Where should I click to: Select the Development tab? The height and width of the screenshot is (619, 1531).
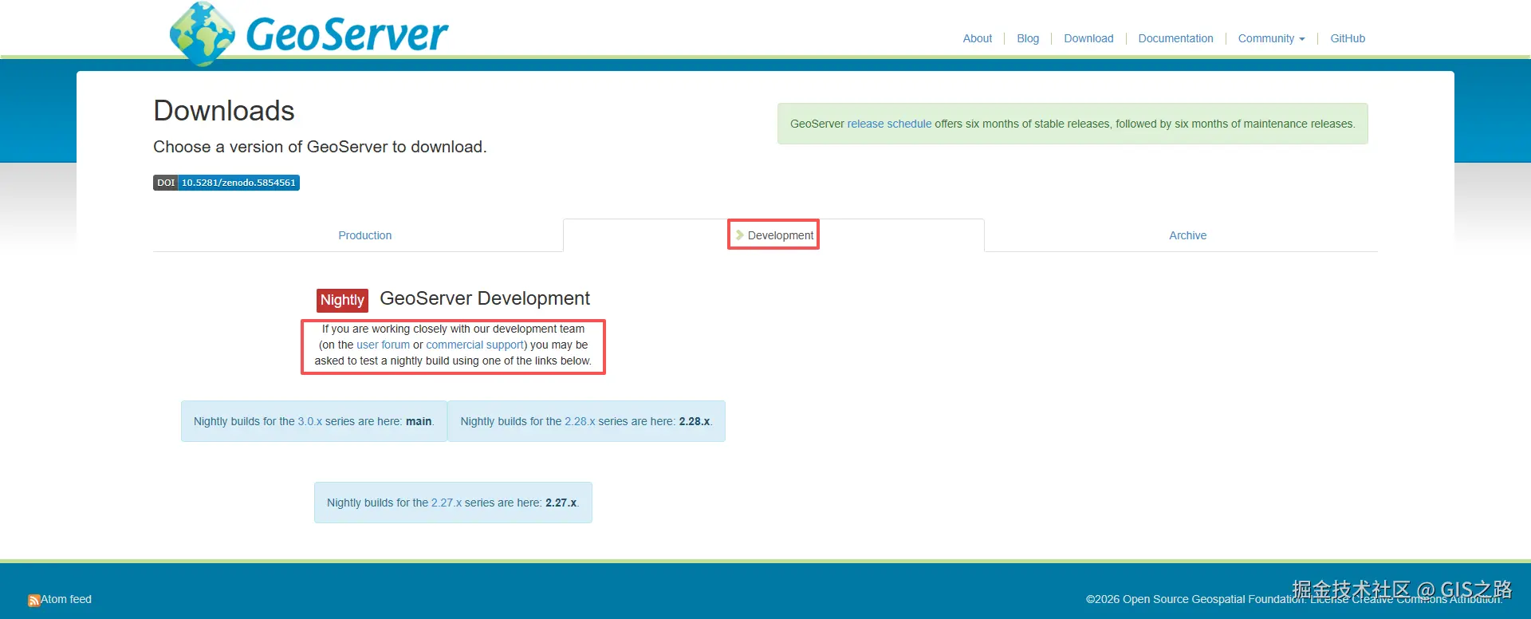click(x=773, y=235)
